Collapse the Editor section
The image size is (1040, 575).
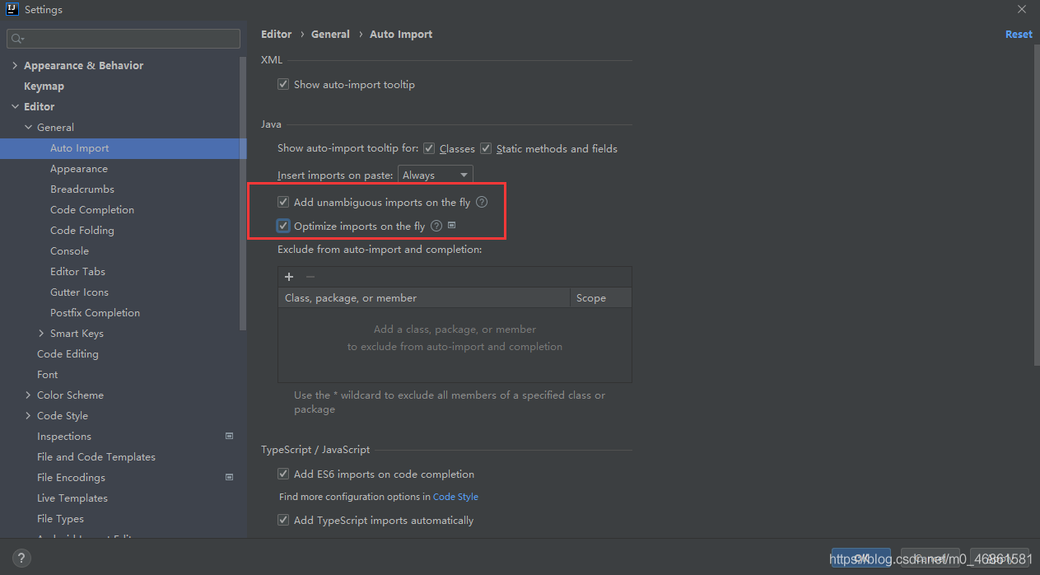tap(15, 106)
